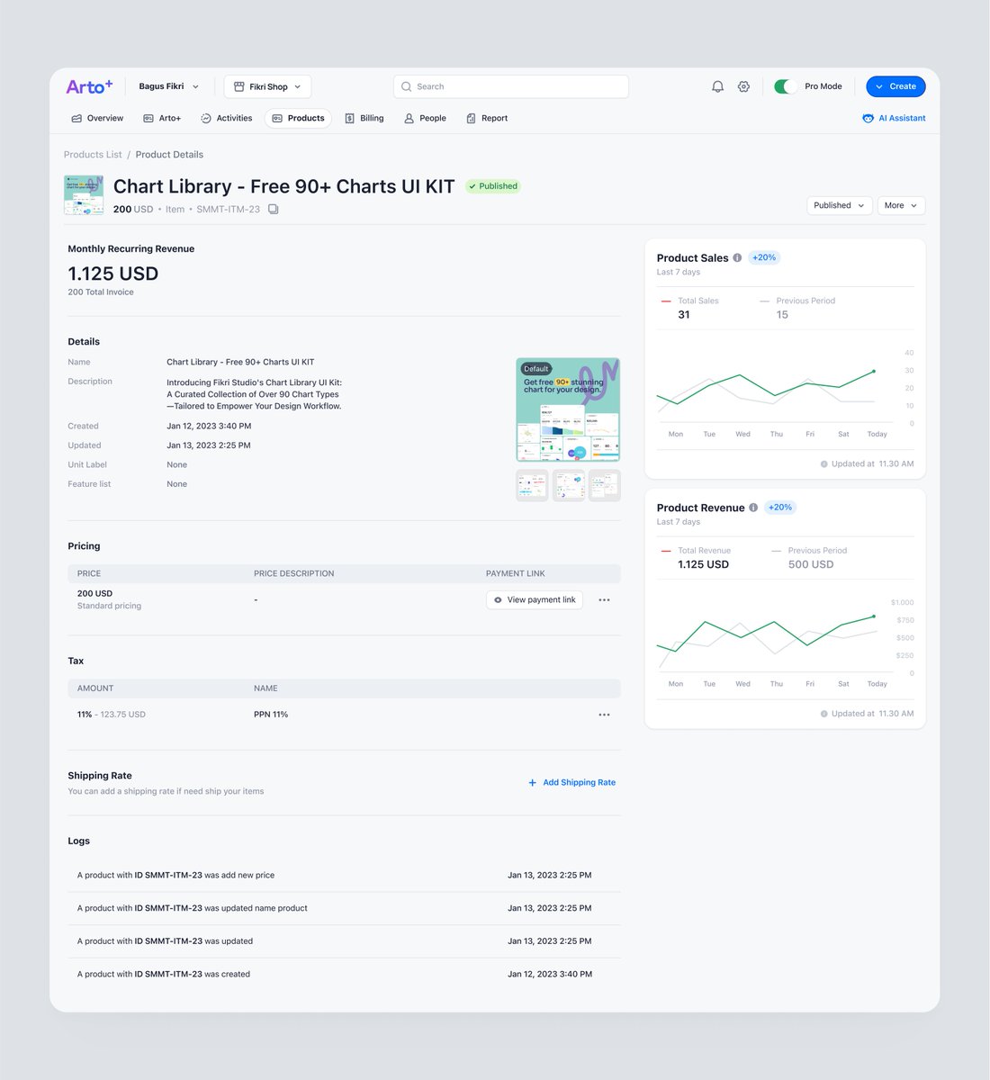Open the AI Assistant link
Viewport: 990px width, 1080px height.
point(894,118)
